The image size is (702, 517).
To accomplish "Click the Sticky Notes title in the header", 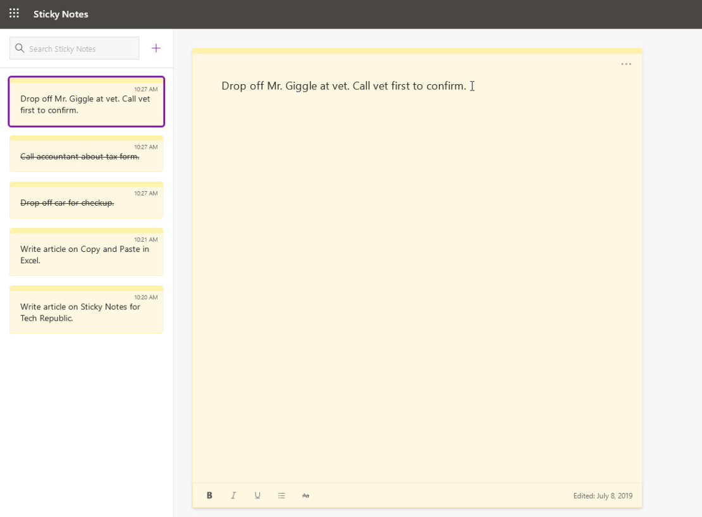I will coord(61,14).
